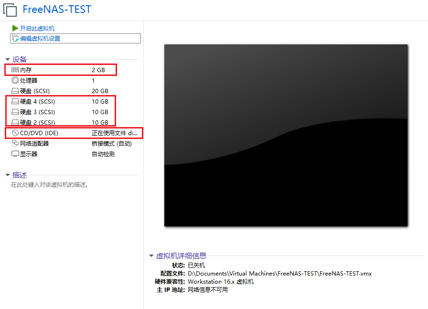Collapse the 虚拟机详细信息 section
The height and width of the screenshot is (309, 428).
[x=151, y=256]
